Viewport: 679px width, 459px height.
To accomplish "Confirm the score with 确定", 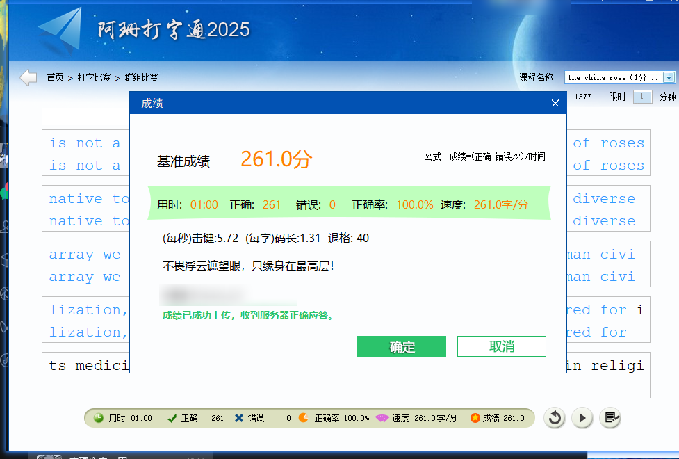I will tap(401, 346).
